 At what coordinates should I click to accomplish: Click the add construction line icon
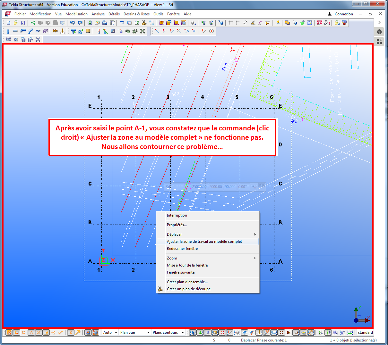(157, 31)
